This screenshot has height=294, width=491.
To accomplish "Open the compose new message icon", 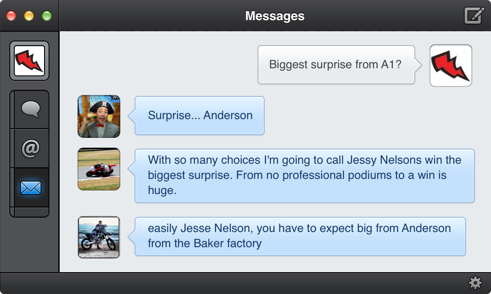I will coord(474,16).
